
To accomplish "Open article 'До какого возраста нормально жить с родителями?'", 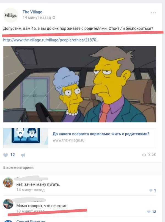I will coord(101,134).
